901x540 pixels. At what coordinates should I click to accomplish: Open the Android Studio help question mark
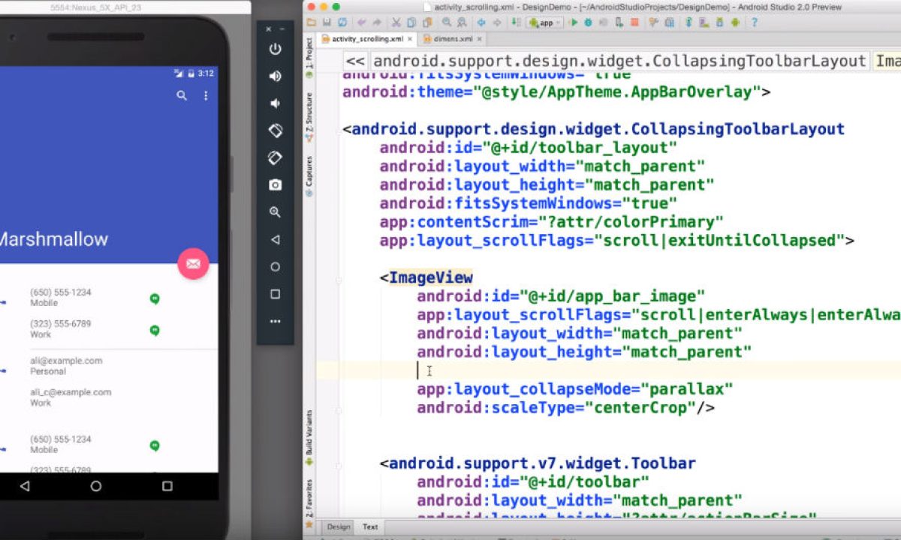click(755, 22)
